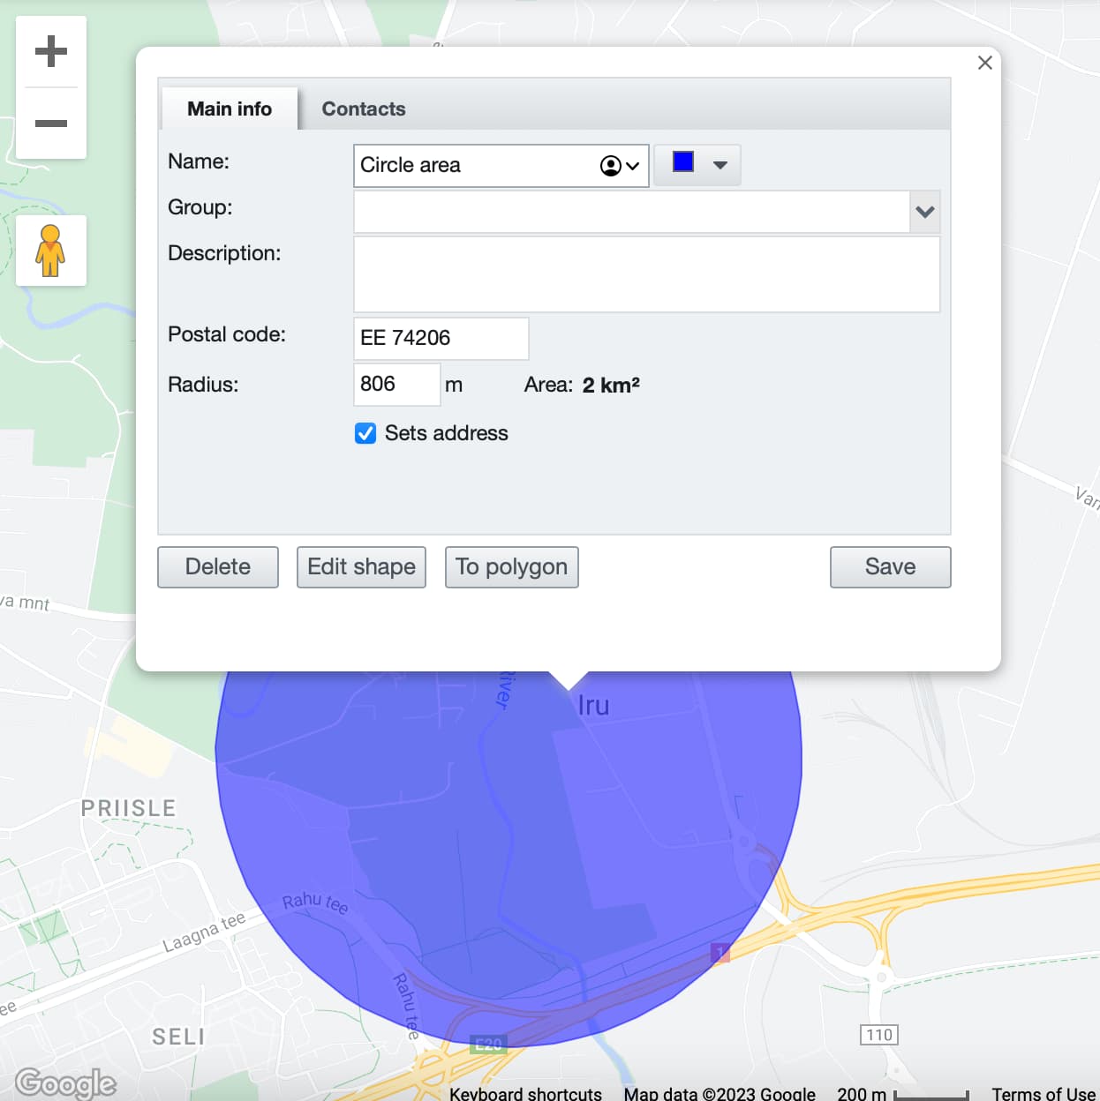Open the color picker dropdown arrow
Image resolution: width=1100 pixels, height=1101 pixels.
pos(720,165)
